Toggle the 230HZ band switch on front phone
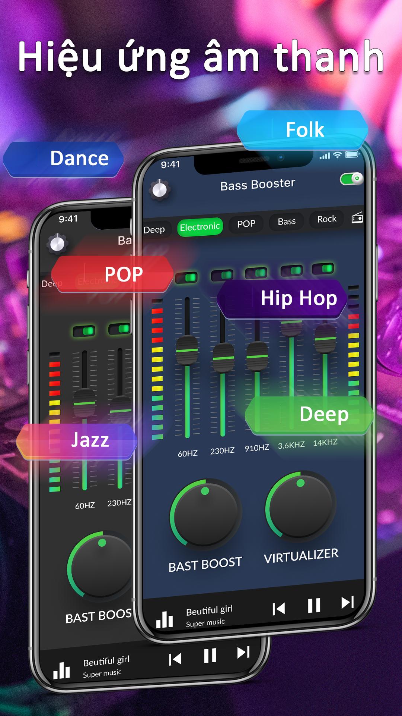Viewport: 402px width, 716px height. (x=222, y=275)
